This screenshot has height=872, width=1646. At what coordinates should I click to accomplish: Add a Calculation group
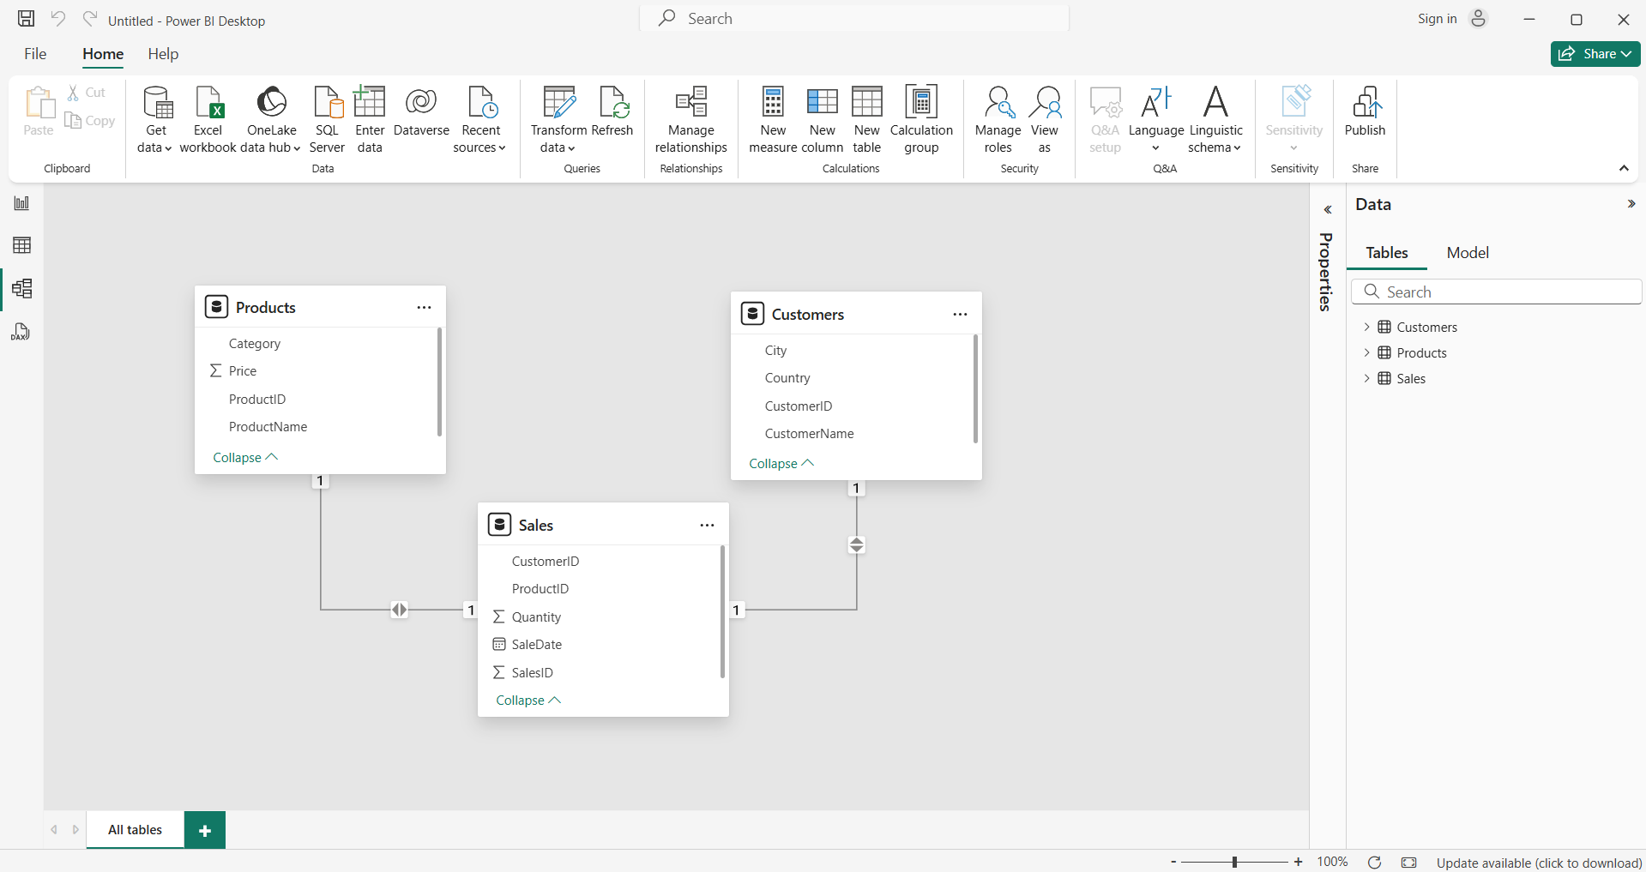[921, 119]
